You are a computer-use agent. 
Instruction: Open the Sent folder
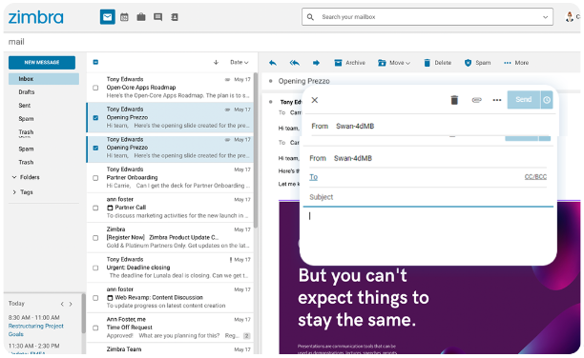(25, 106)
